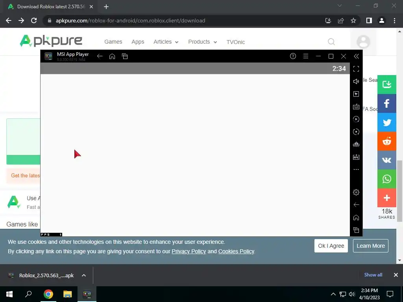Share page on WhatsApp
The image size is (403, 302).
(387, 179)
